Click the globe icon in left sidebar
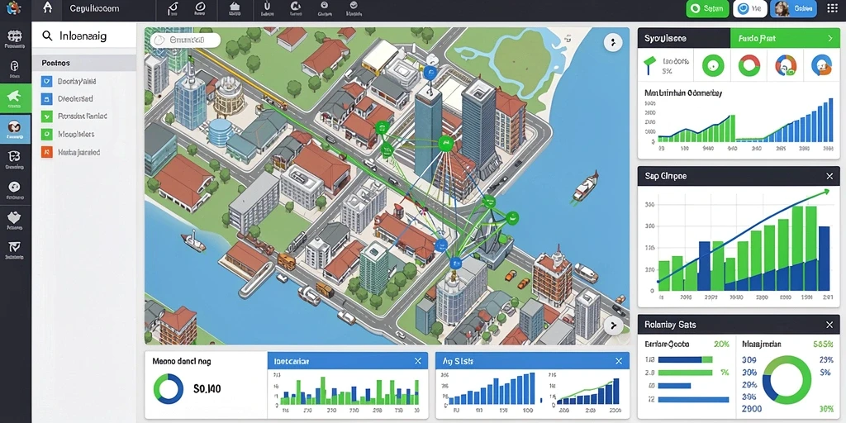The height and width of the screenshot is (423, 846). pyautogui.click(x=15, y=37)
